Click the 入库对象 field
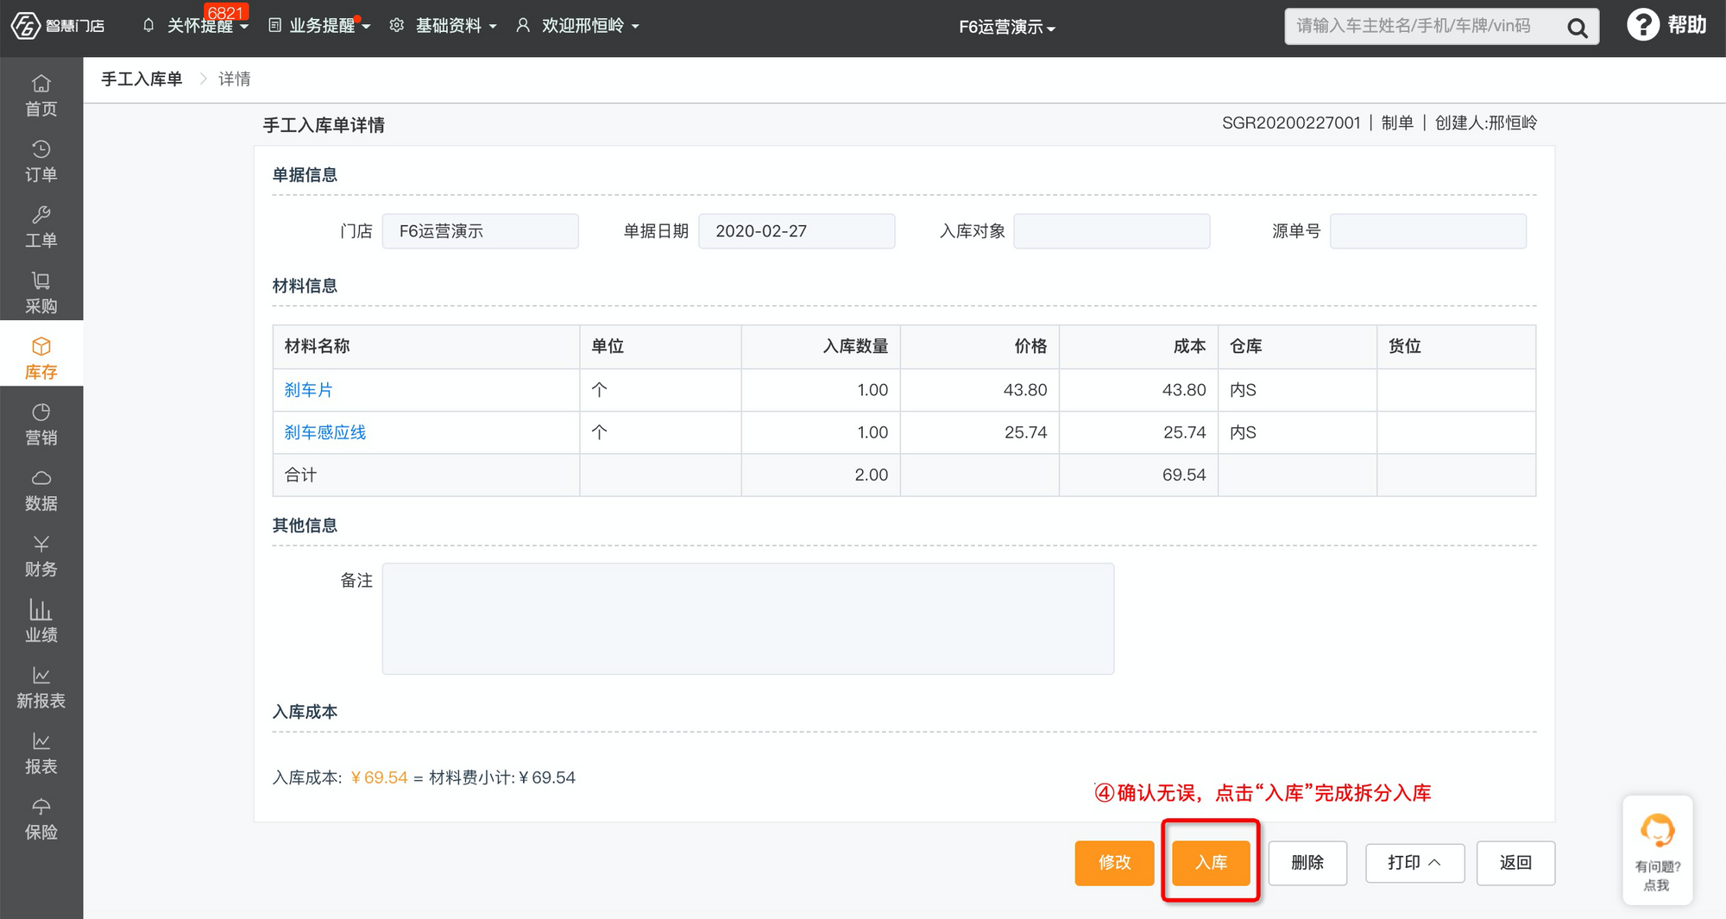Image resolution: width=1726 pixels, height=919 pixels. (1112, 231)
